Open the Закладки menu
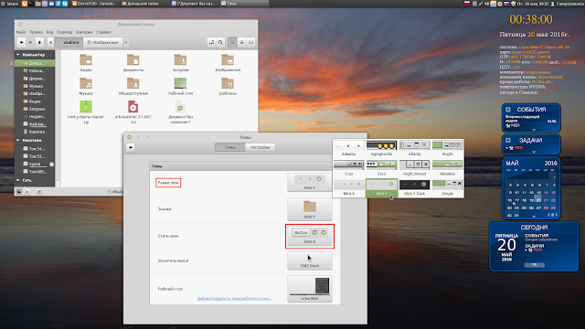The height and width of the screenshot is (329, 585). click(84, 32)
